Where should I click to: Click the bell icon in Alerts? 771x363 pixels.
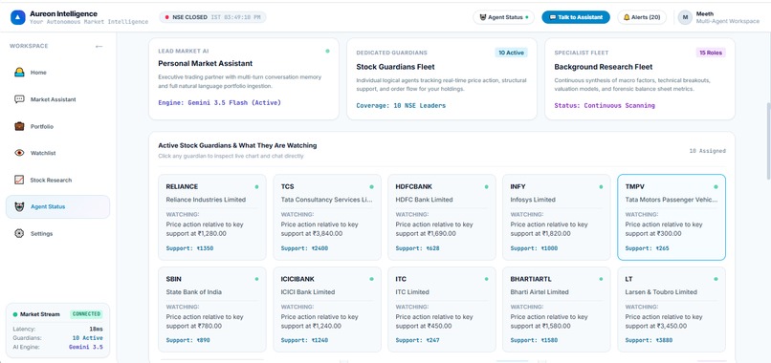point(627,17)
